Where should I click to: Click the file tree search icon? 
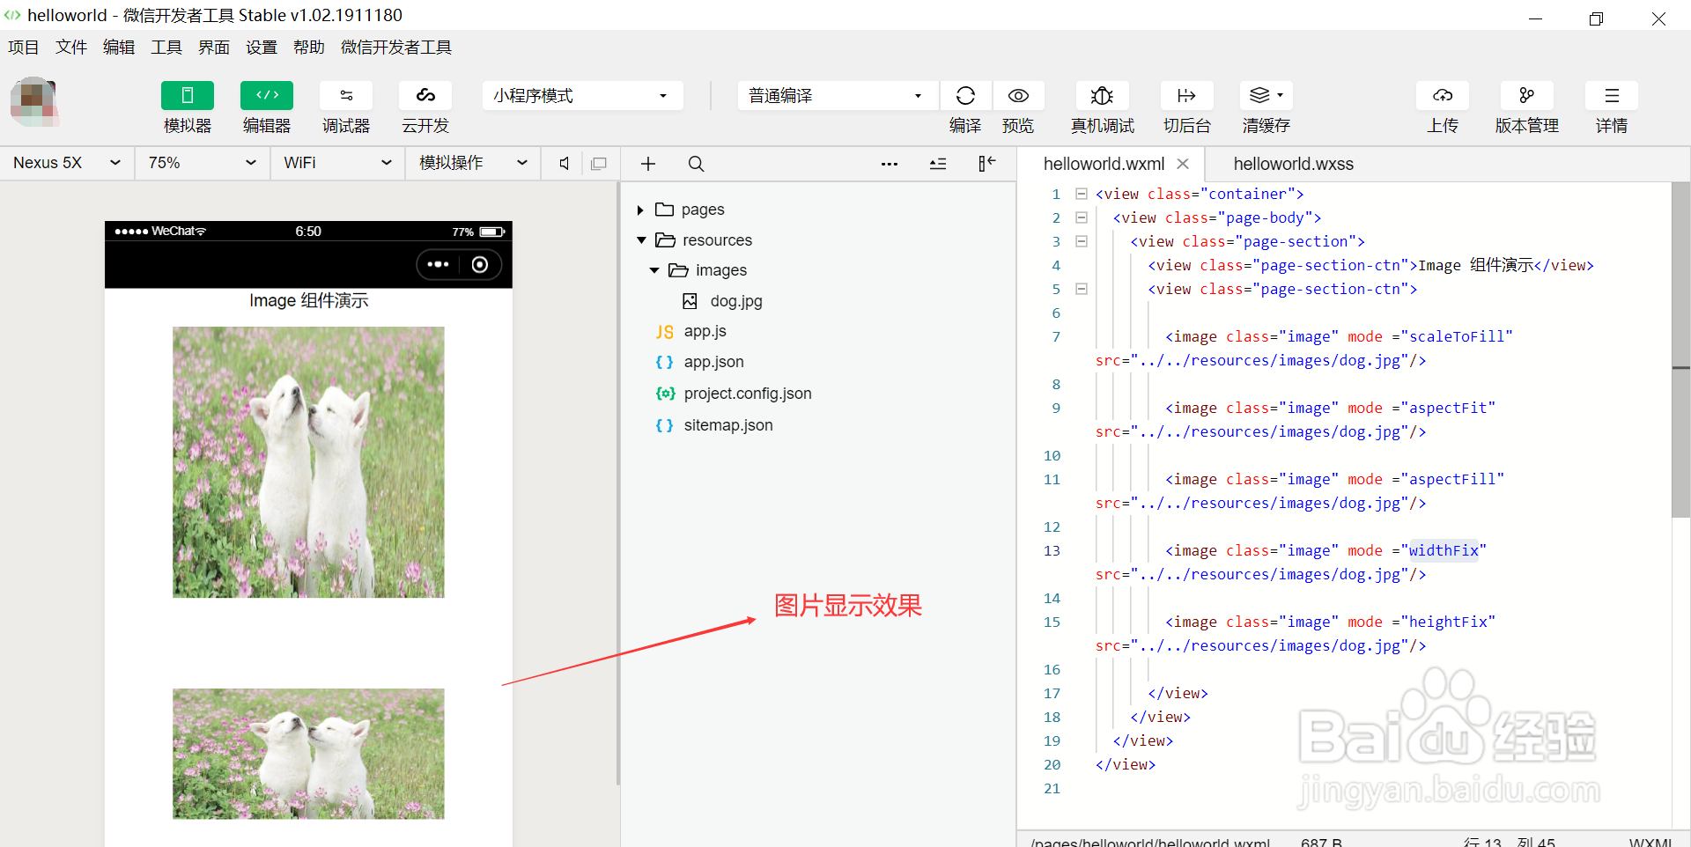click(696, 164)
